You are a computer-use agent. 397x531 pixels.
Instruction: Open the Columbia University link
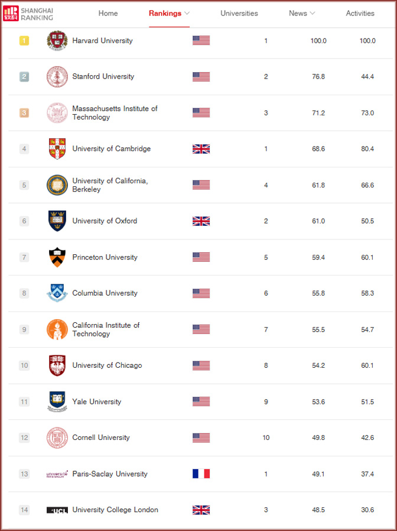tap(105, 293)
